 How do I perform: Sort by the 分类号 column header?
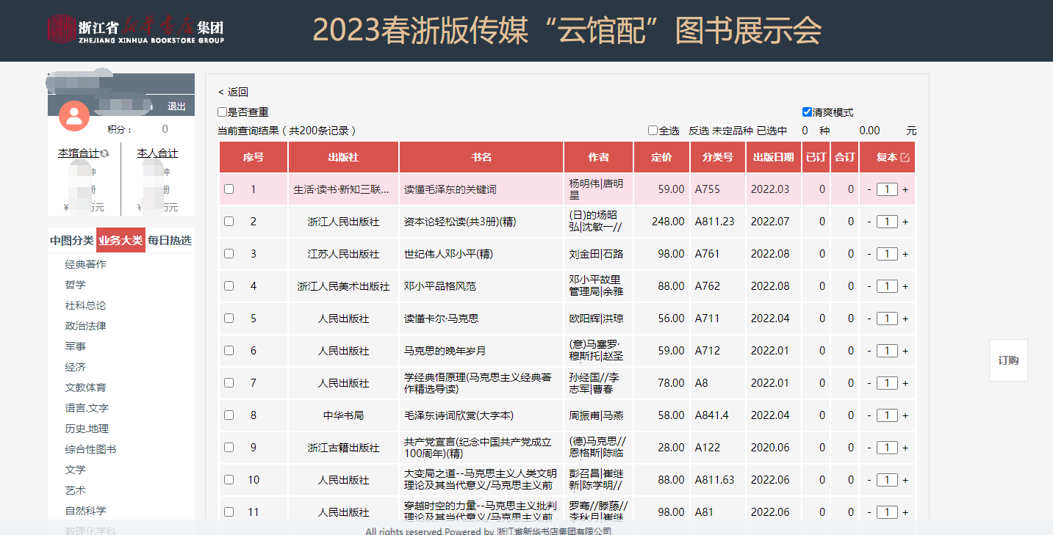(718, 157)
